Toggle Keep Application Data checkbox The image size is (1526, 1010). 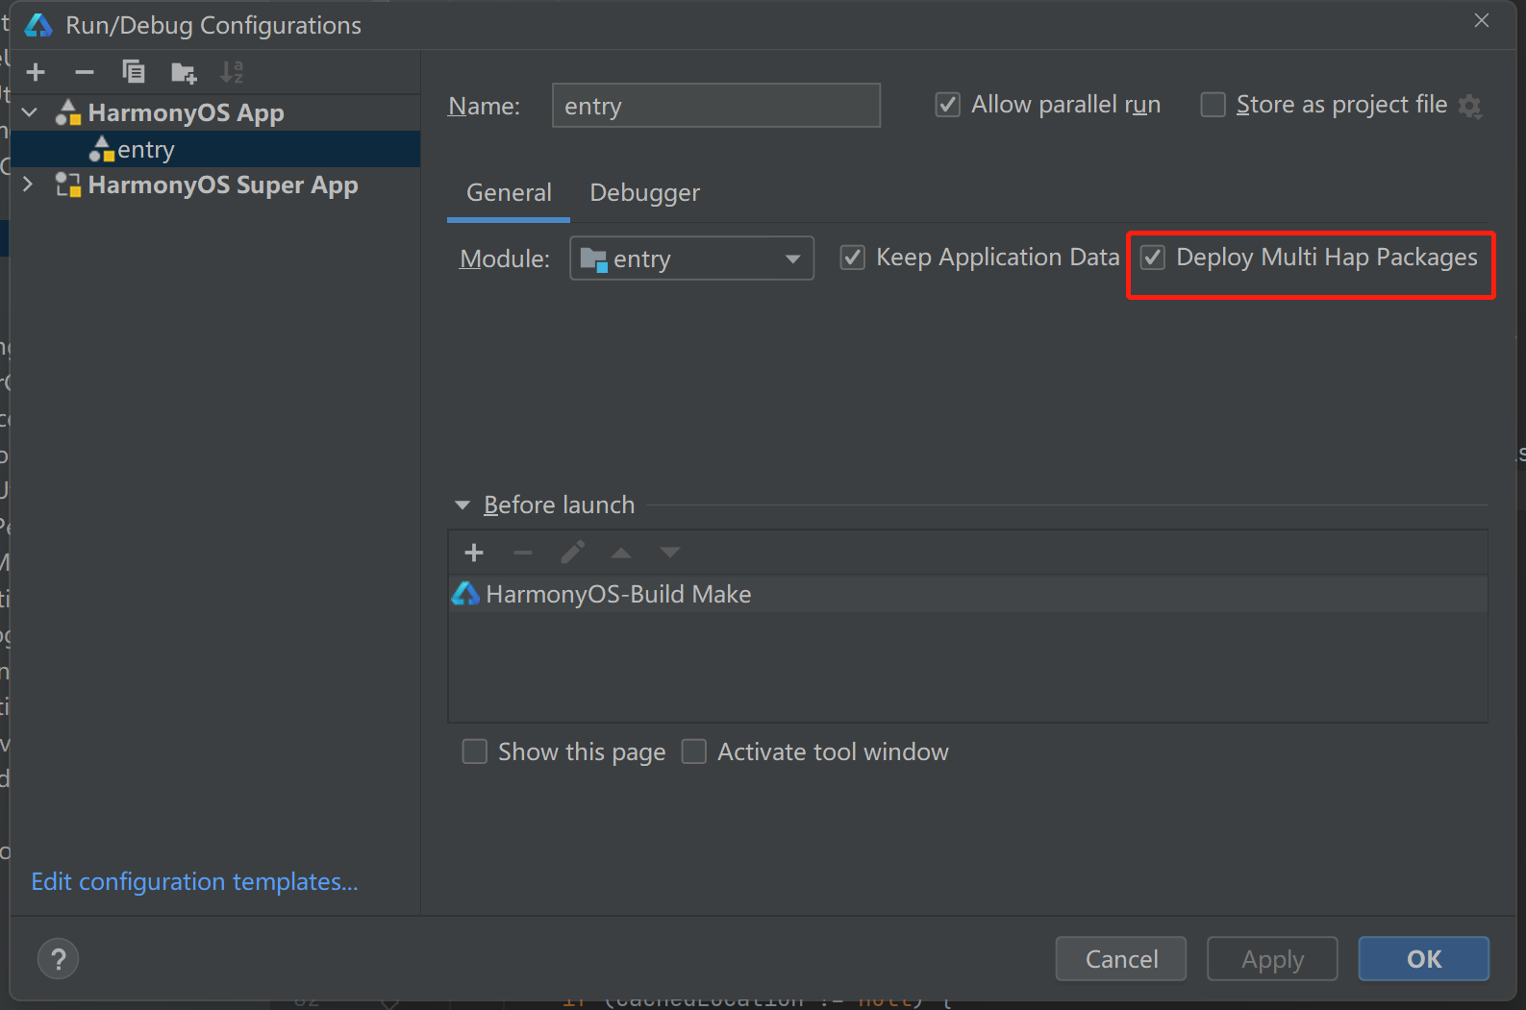click(852, 258)
